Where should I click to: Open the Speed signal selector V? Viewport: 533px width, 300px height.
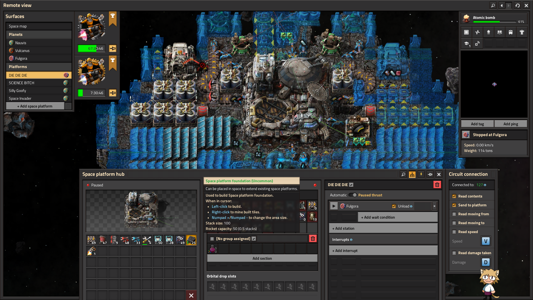pyautogui.click(x=486, y=241)
